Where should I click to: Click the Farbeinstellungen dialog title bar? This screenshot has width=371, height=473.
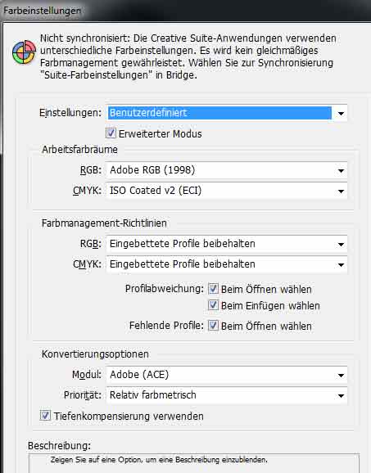click(x=185, y=11)
